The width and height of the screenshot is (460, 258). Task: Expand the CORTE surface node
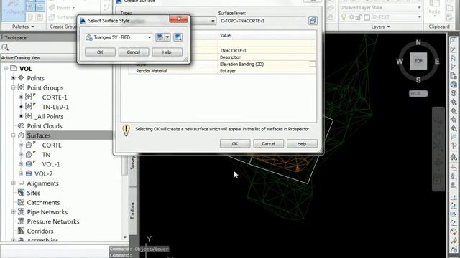point(21,145)
